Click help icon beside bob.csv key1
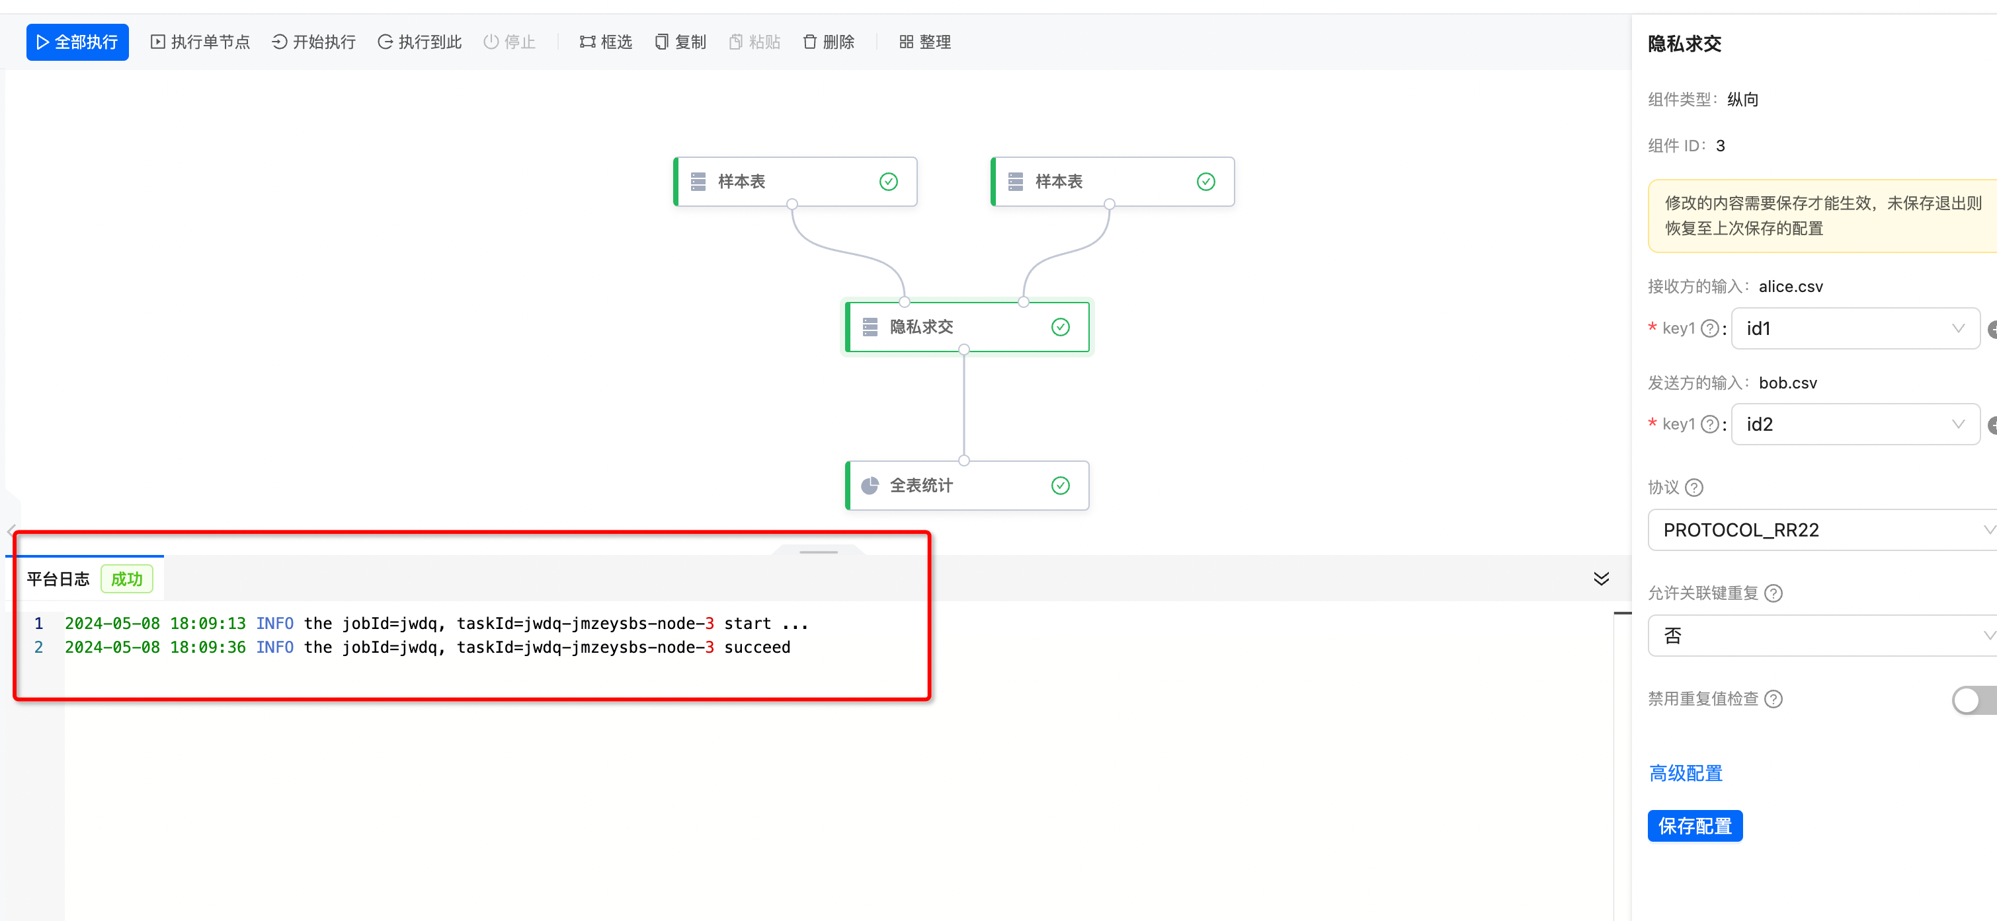Image resolution: width=1997 pixels, height=921 pixels. pyautogui.click(x=1710, y=424)
